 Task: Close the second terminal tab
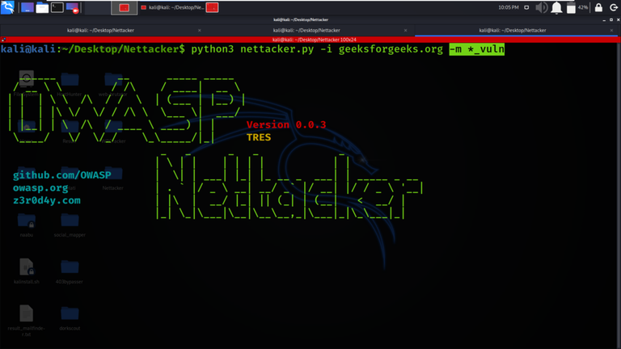pos(405,31)
